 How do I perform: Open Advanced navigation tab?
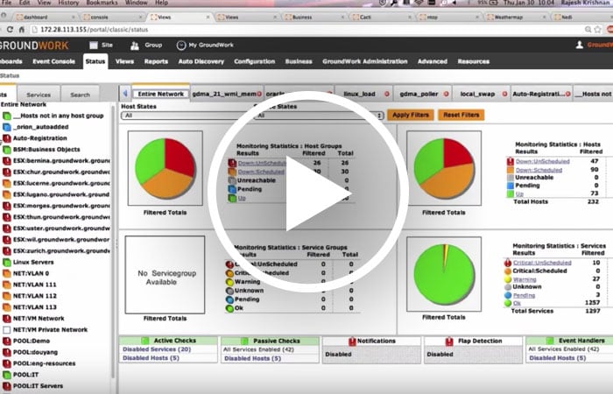point(433,61)
